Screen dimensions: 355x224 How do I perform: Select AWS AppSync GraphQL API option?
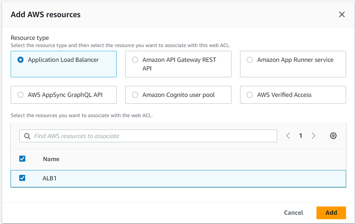click(64, 95)
